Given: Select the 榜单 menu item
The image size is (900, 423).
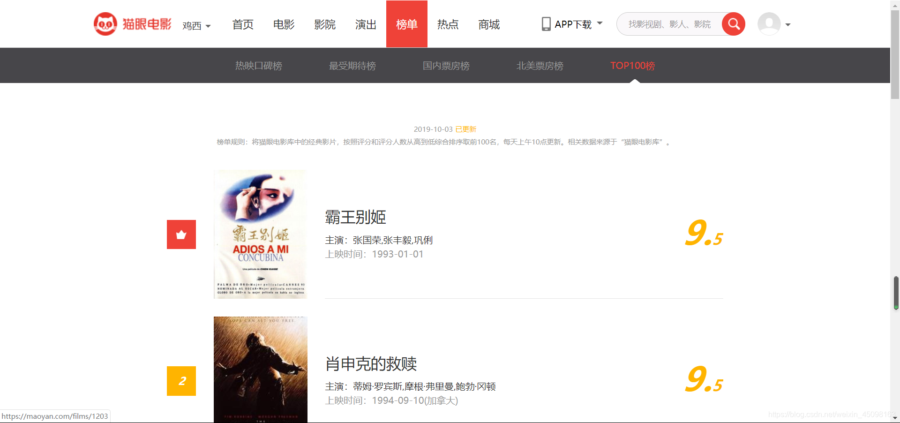Looking at the screenshot, I should (x=407, y=24).
